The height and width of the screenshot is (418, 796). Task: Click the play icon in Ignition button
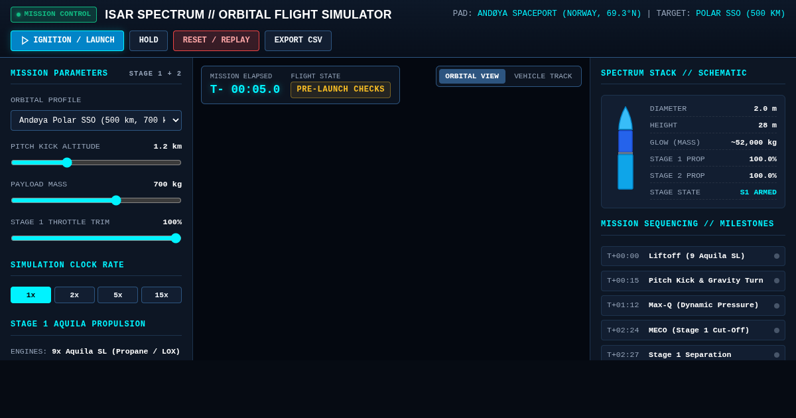pos(25,40)
